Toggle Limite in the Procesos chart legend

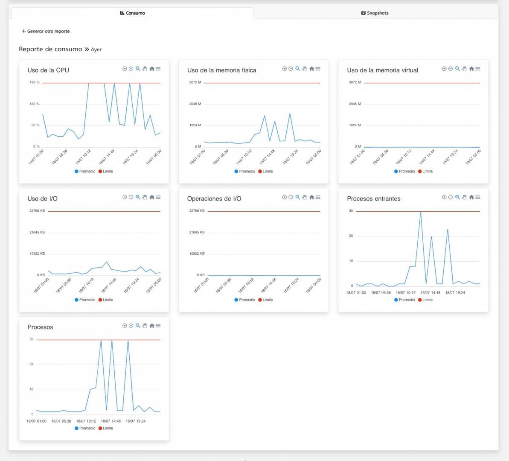click(x=106, y=428)
